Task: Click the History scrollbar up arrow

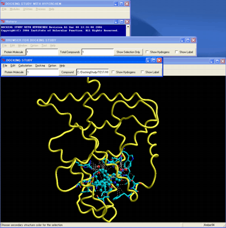Action: pos(128,27)
